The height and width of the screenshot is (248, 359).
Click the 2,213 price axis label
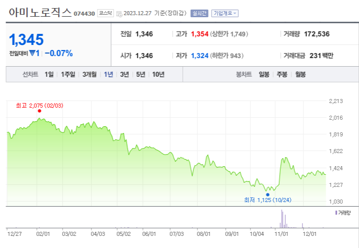336,101
